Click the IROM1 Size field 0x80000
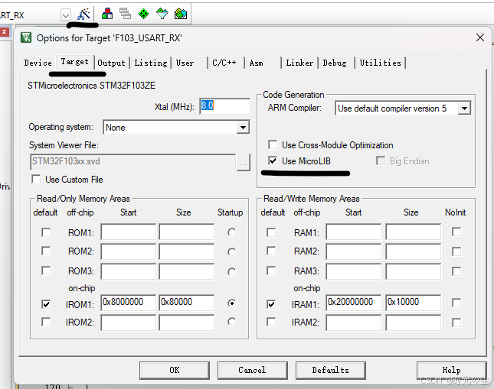Viewport: 494px width, 389px height. (187, 303)
